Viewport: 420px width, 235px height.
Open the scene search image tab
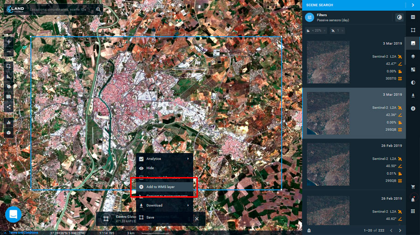coord(413,43)
